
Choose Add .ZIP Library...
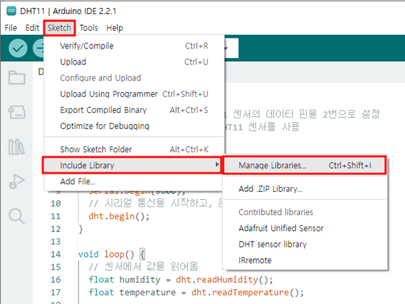305,189
